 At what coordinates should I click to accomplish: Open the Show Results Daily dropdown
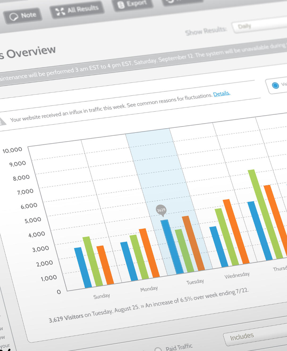[259, 25]
